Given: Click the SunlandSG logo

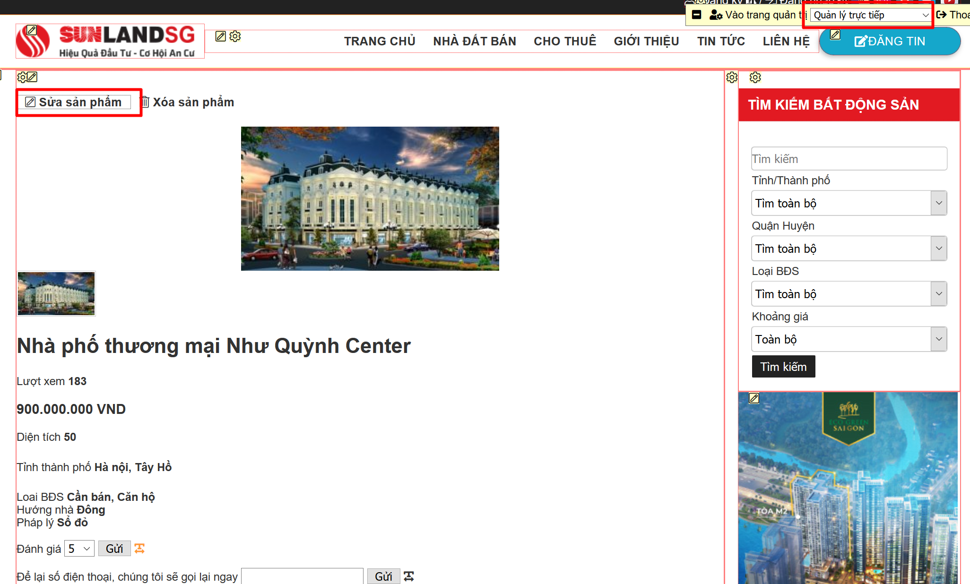Looking at the screenshot, I should click(110, 41).
